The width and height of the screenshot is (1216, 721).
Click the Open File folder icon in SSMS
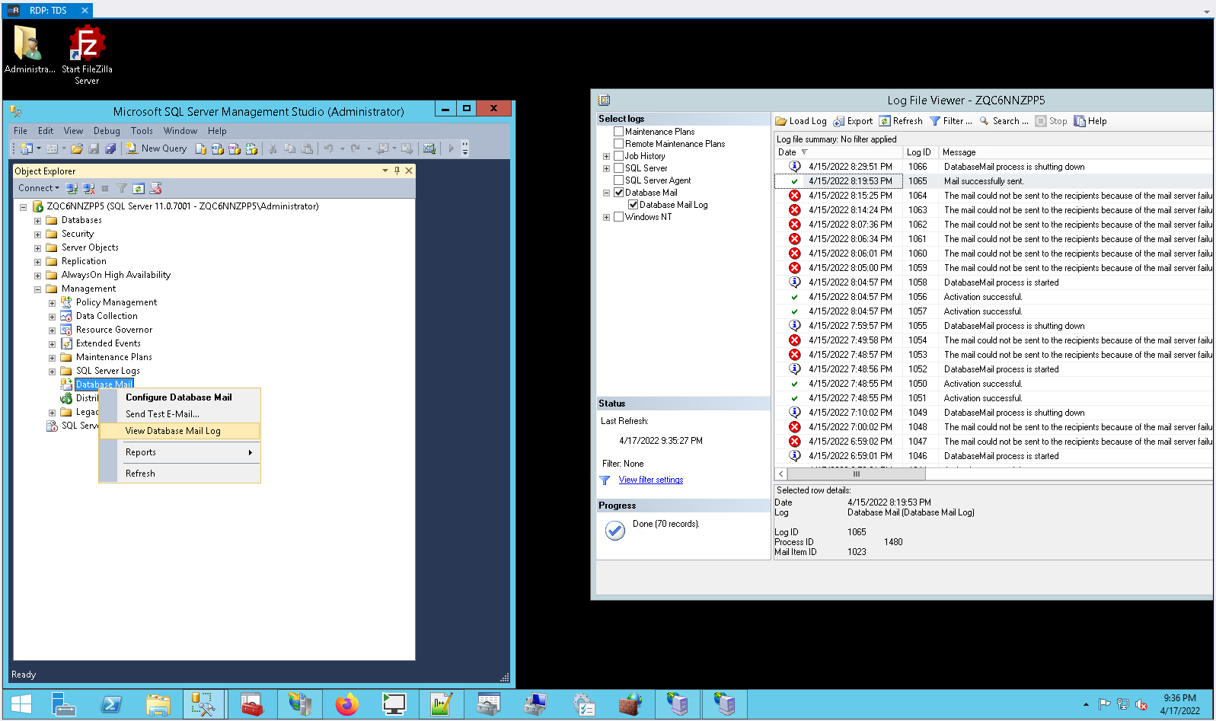pos(77,148)
